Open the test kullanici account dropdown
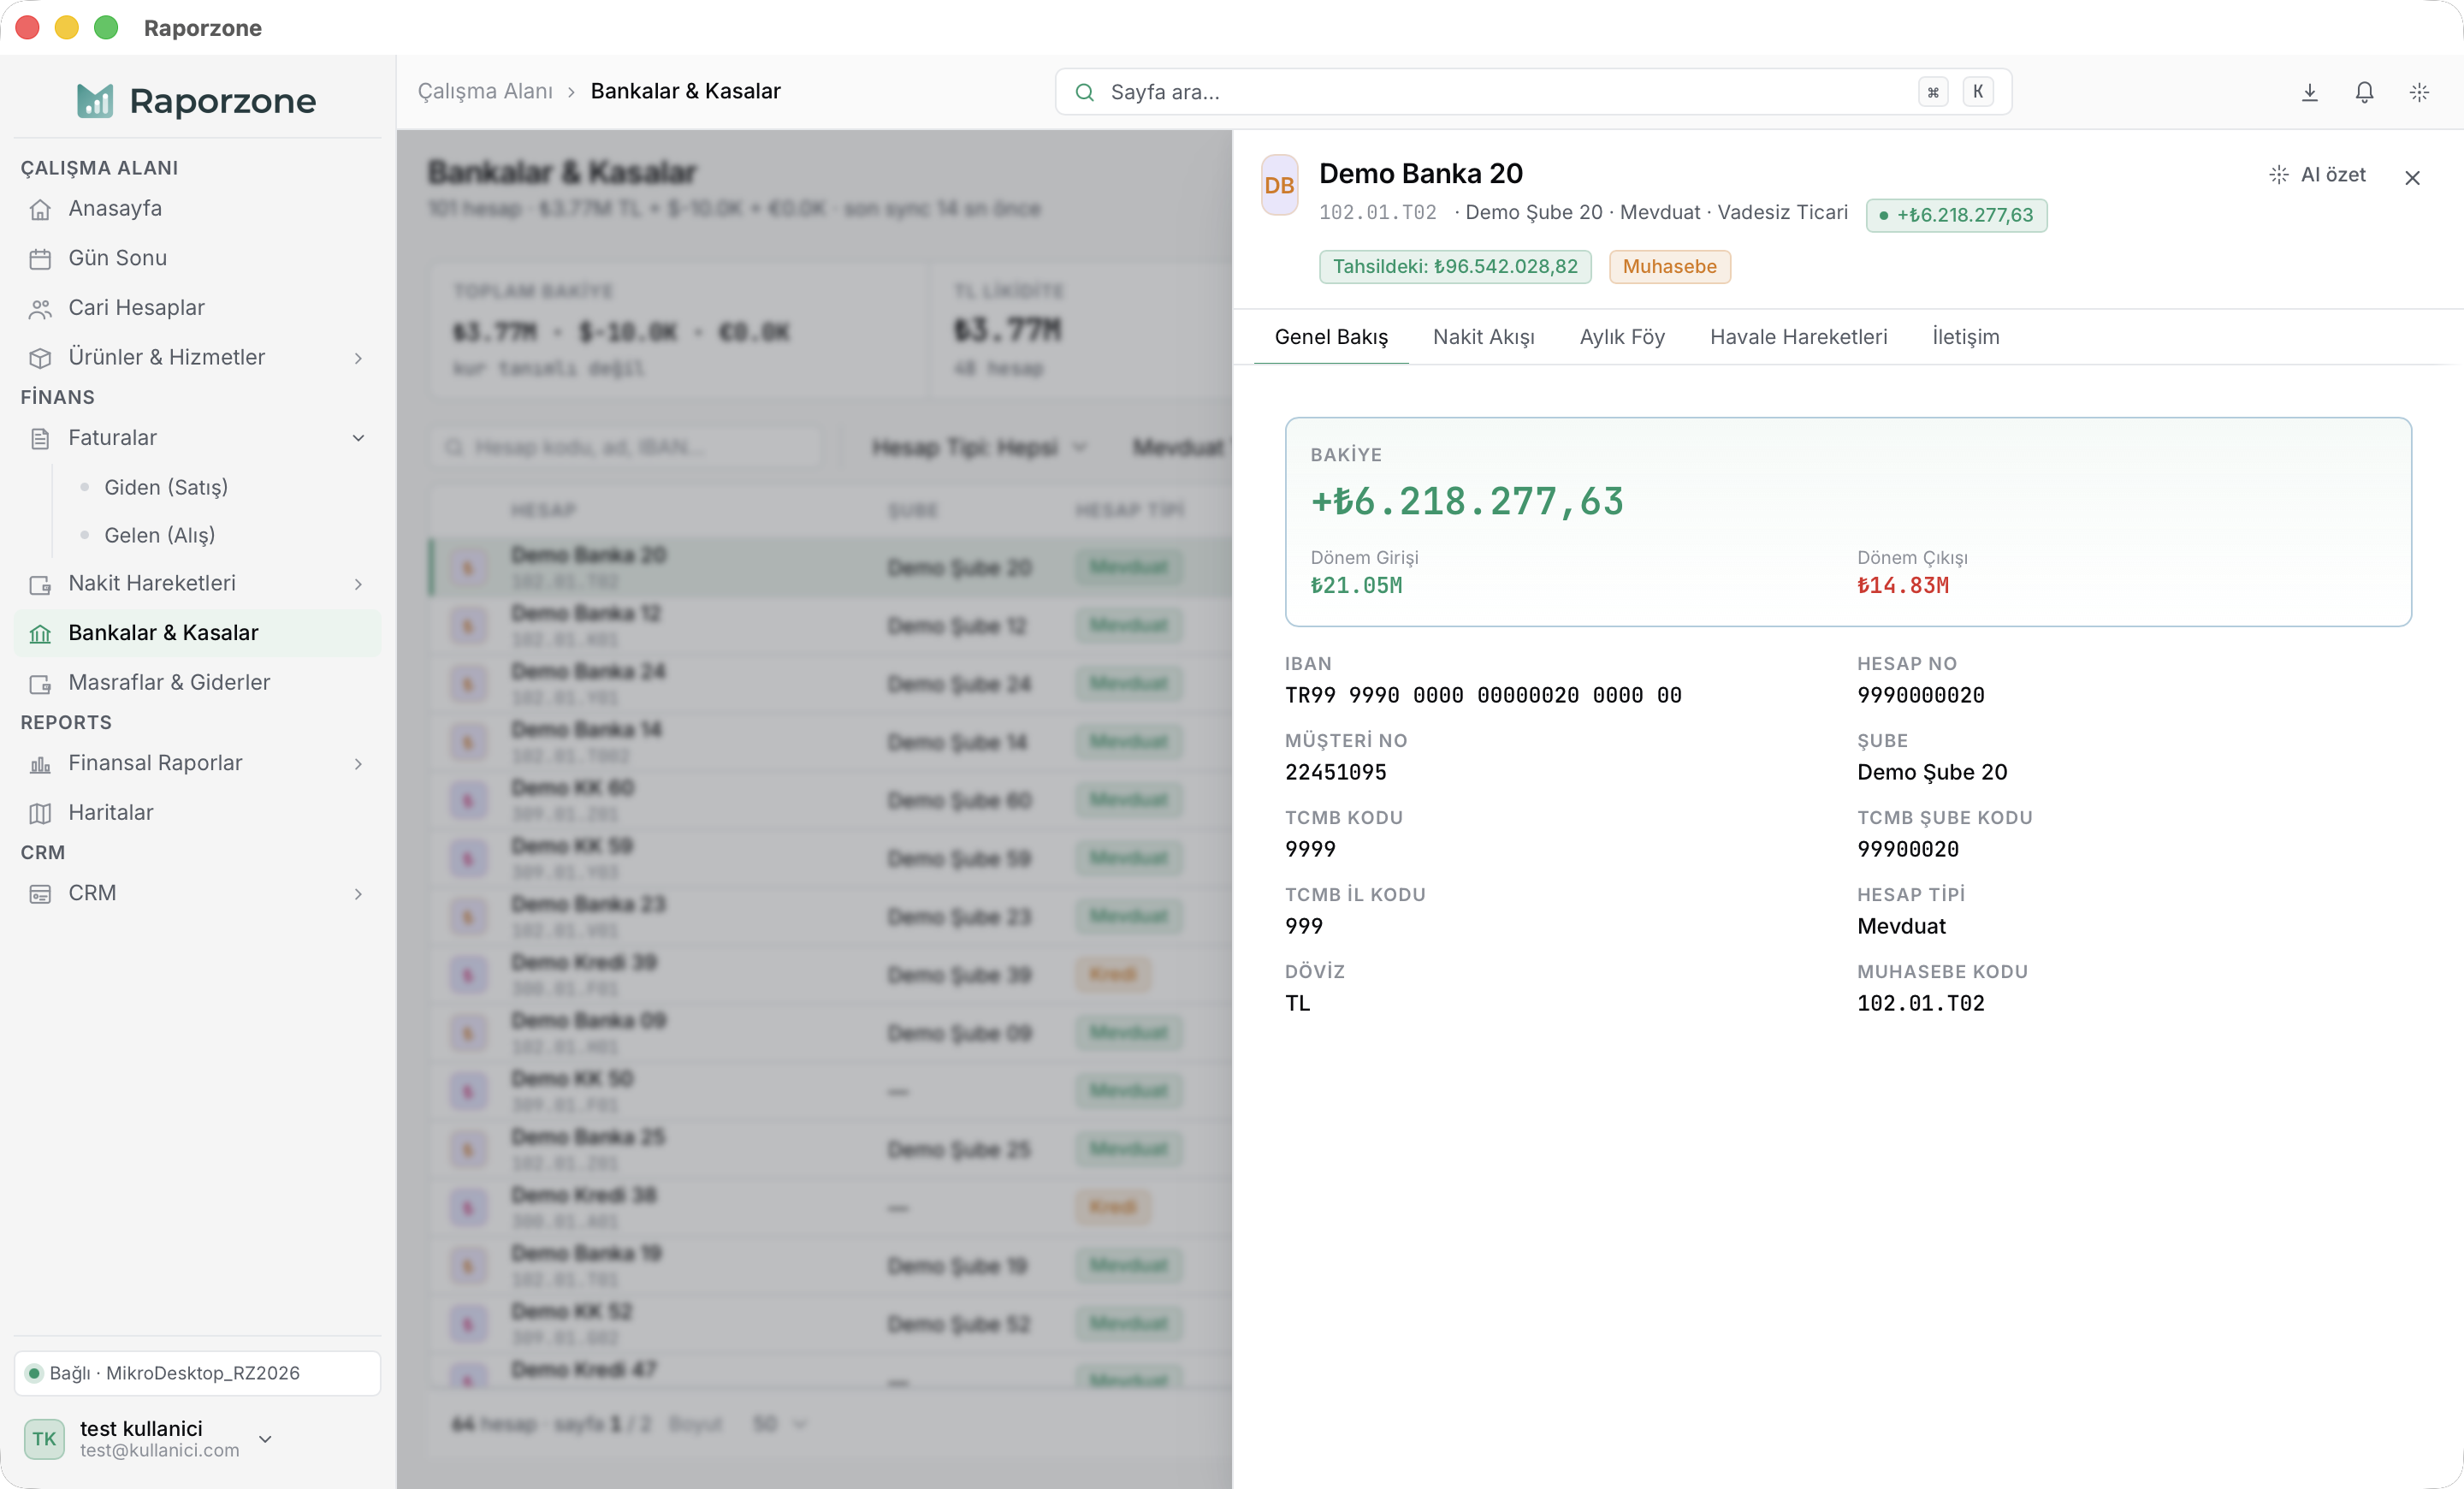 (265, 1438)
